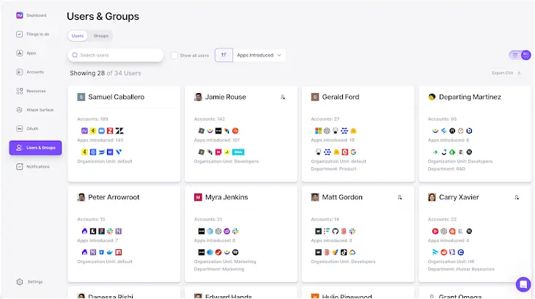Open the Accounts sidebar section
Screen dimensions: 535x299
(x=30, y=72)
